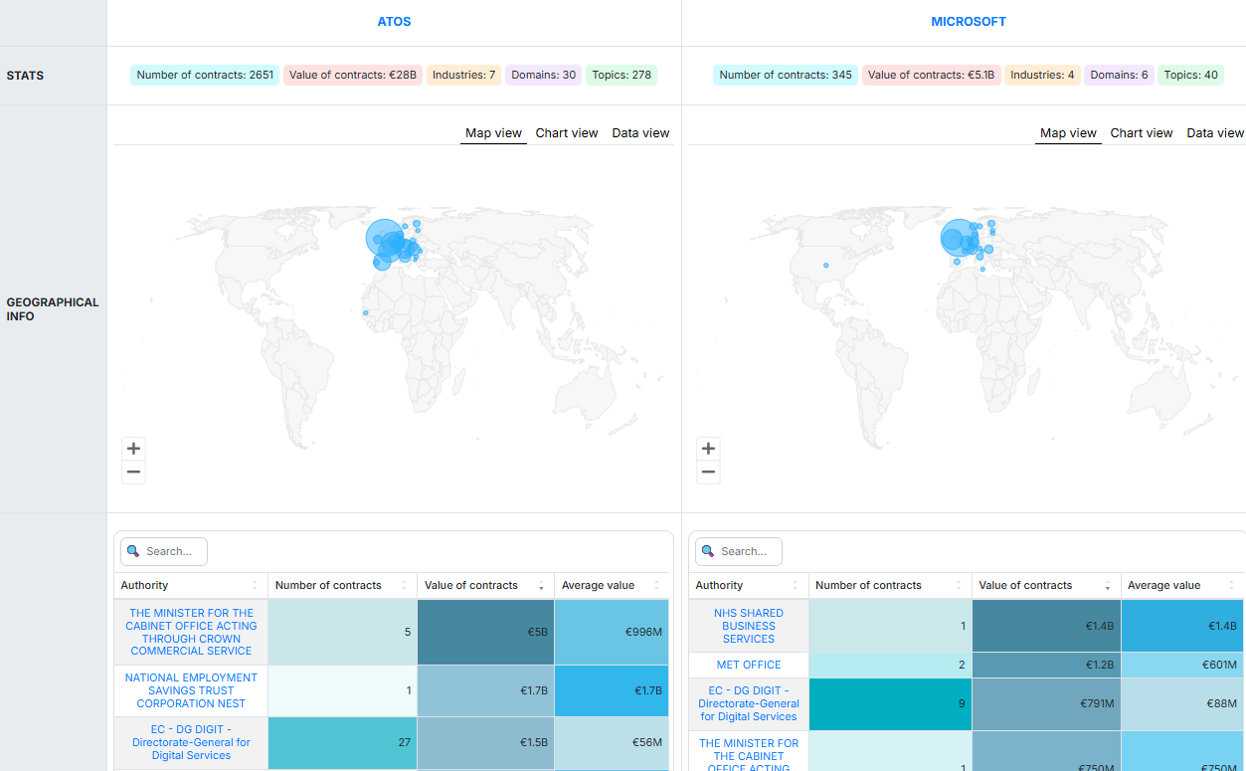
Task: Open Data view tab for MICROSOFT
Action: pyautogui.click(x=1215, y=133)
